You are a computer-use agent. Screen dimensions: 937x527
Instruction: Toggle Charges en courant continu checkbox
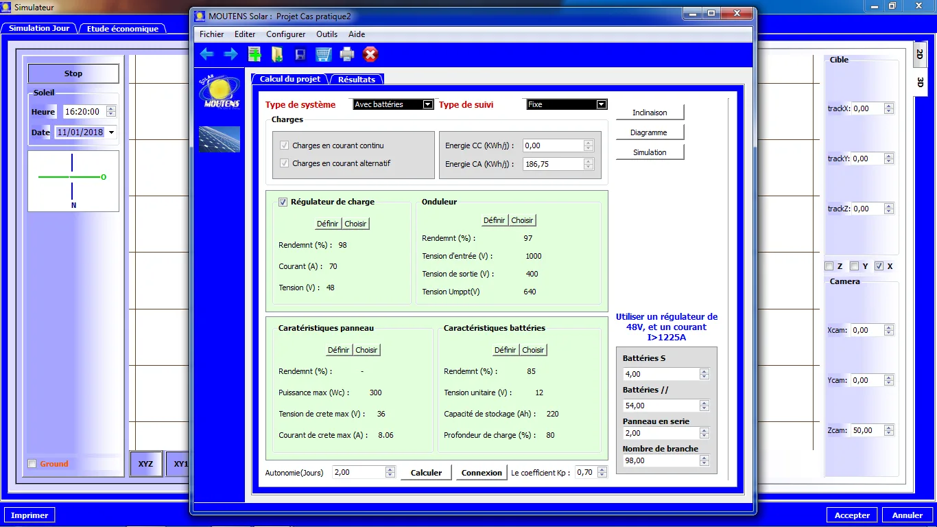pos(285,145)
